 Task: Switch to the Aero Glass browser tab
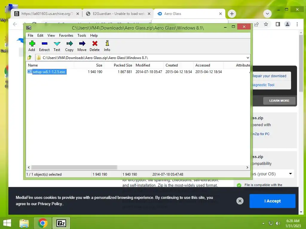[189, 14]
